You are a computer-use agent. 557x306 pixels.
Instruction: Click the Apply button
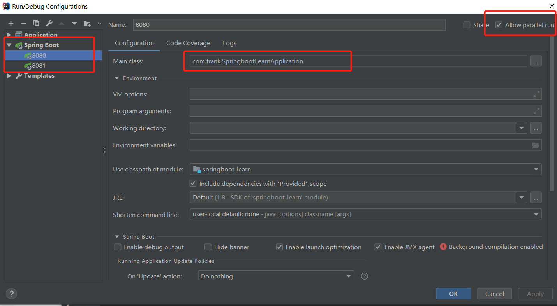tap(535, 294)
